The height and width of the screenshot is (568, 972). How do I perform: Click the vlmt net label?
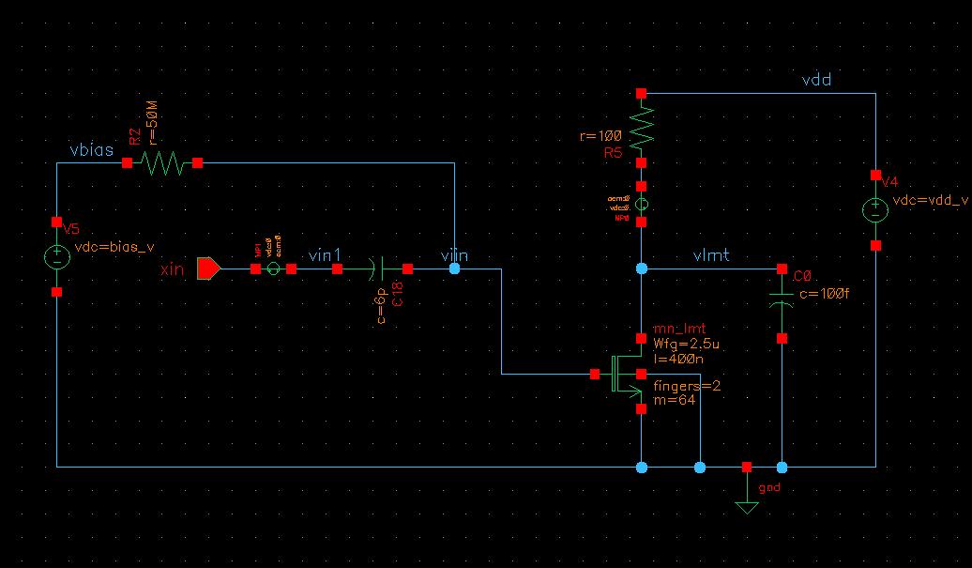(711, 254)
